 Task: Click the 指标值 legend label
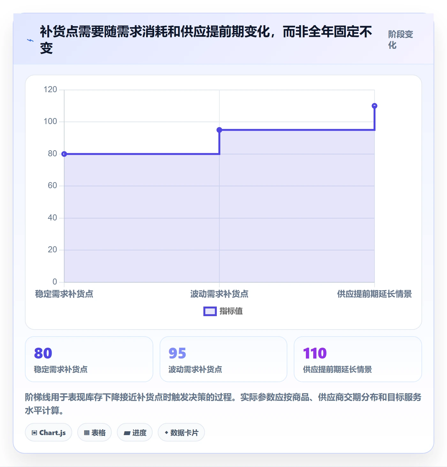(x=231, y=311)
